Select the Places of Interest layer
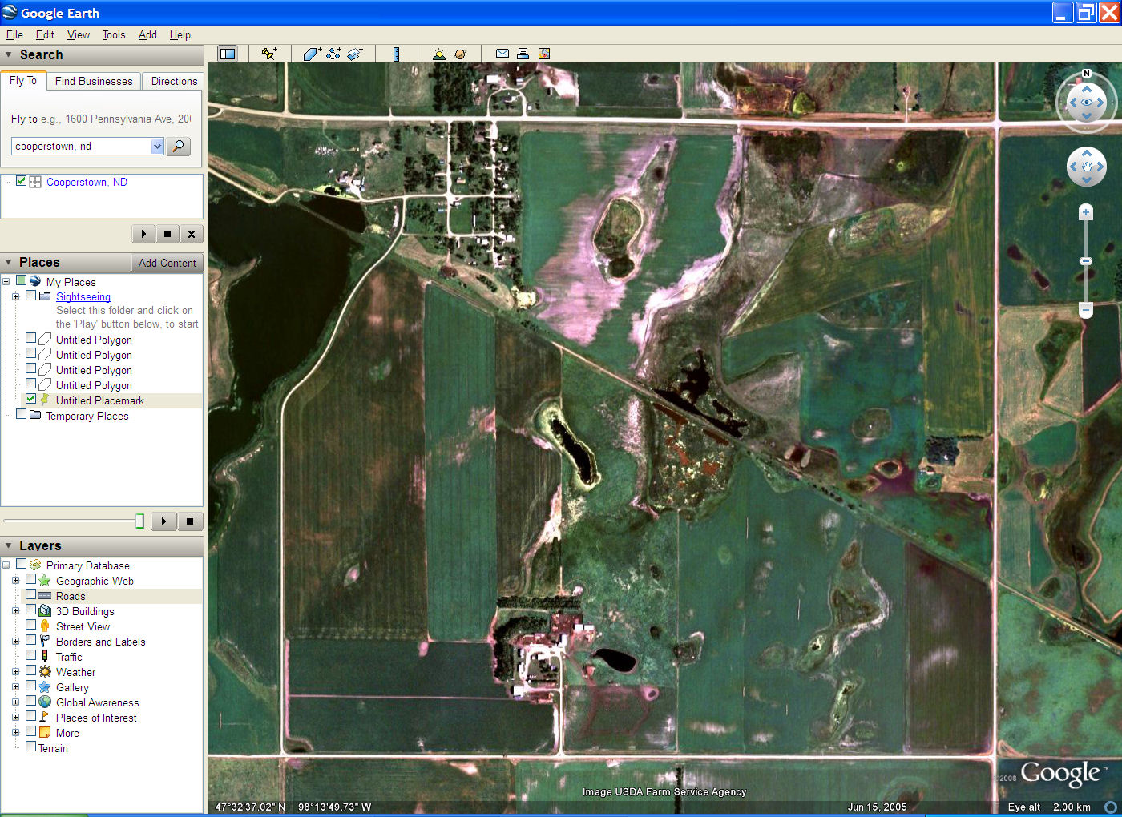 [x=96, y=718]
